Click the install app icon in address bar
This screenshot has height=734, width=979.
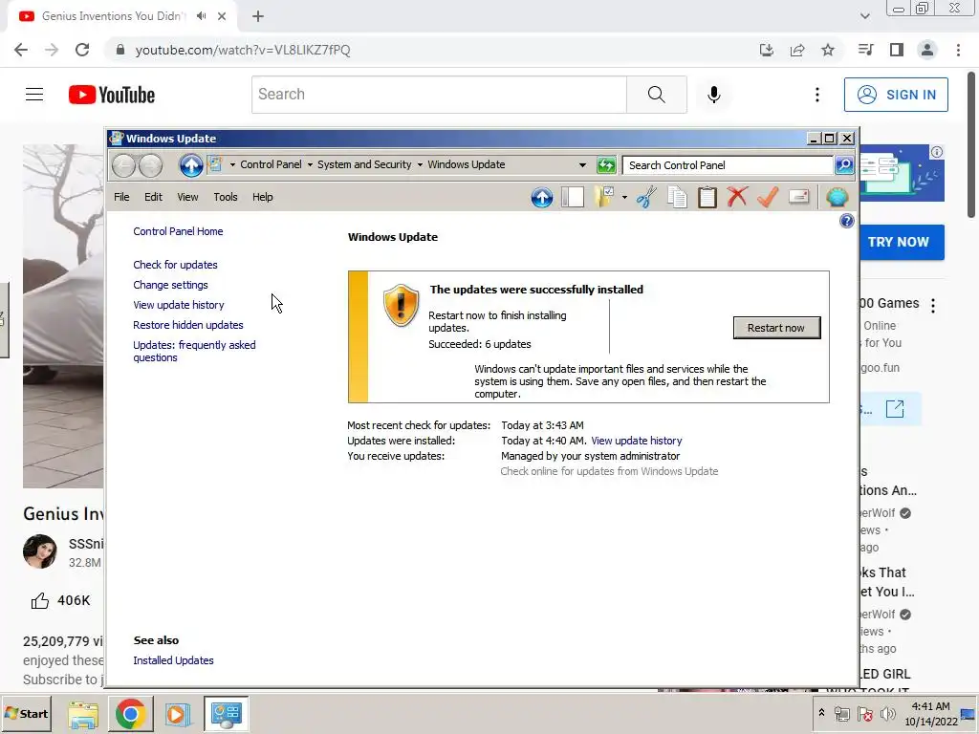[x=767, y=50]
